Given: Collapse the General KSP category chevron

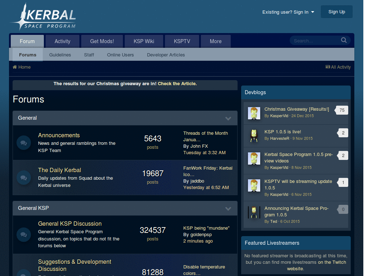Looking at the screenshot, I should pos(228,208).
